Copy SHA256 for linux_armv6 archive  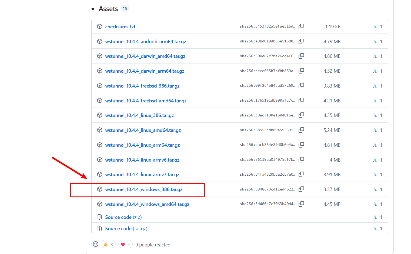301,160
